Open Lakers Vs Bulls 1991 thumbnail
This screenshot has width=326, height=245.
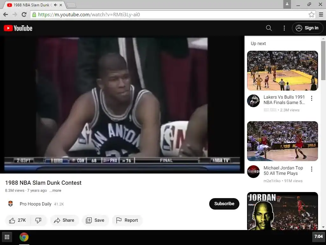click(282, 71)
